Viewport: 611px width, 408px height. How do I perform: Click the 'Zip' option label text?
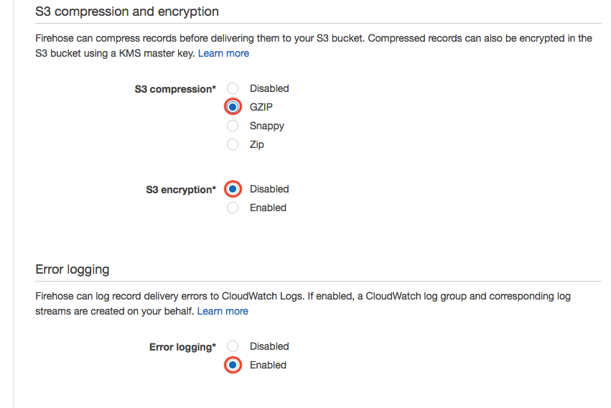point(257,144)
